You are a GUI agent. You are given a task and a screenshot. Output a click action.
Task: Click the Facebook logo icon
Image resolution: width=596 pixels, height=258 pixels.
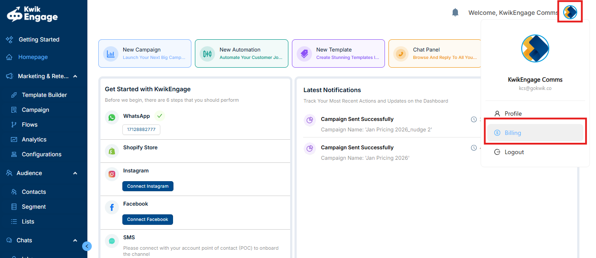click(x=112, y=207)
